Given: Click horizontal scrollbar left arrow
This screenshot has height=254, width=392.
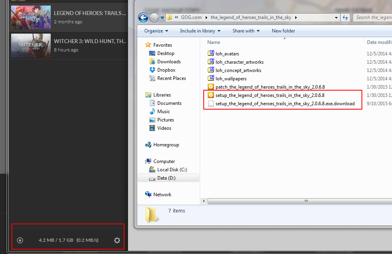Looking at the screenshot, I should click(x=204, y=201).
